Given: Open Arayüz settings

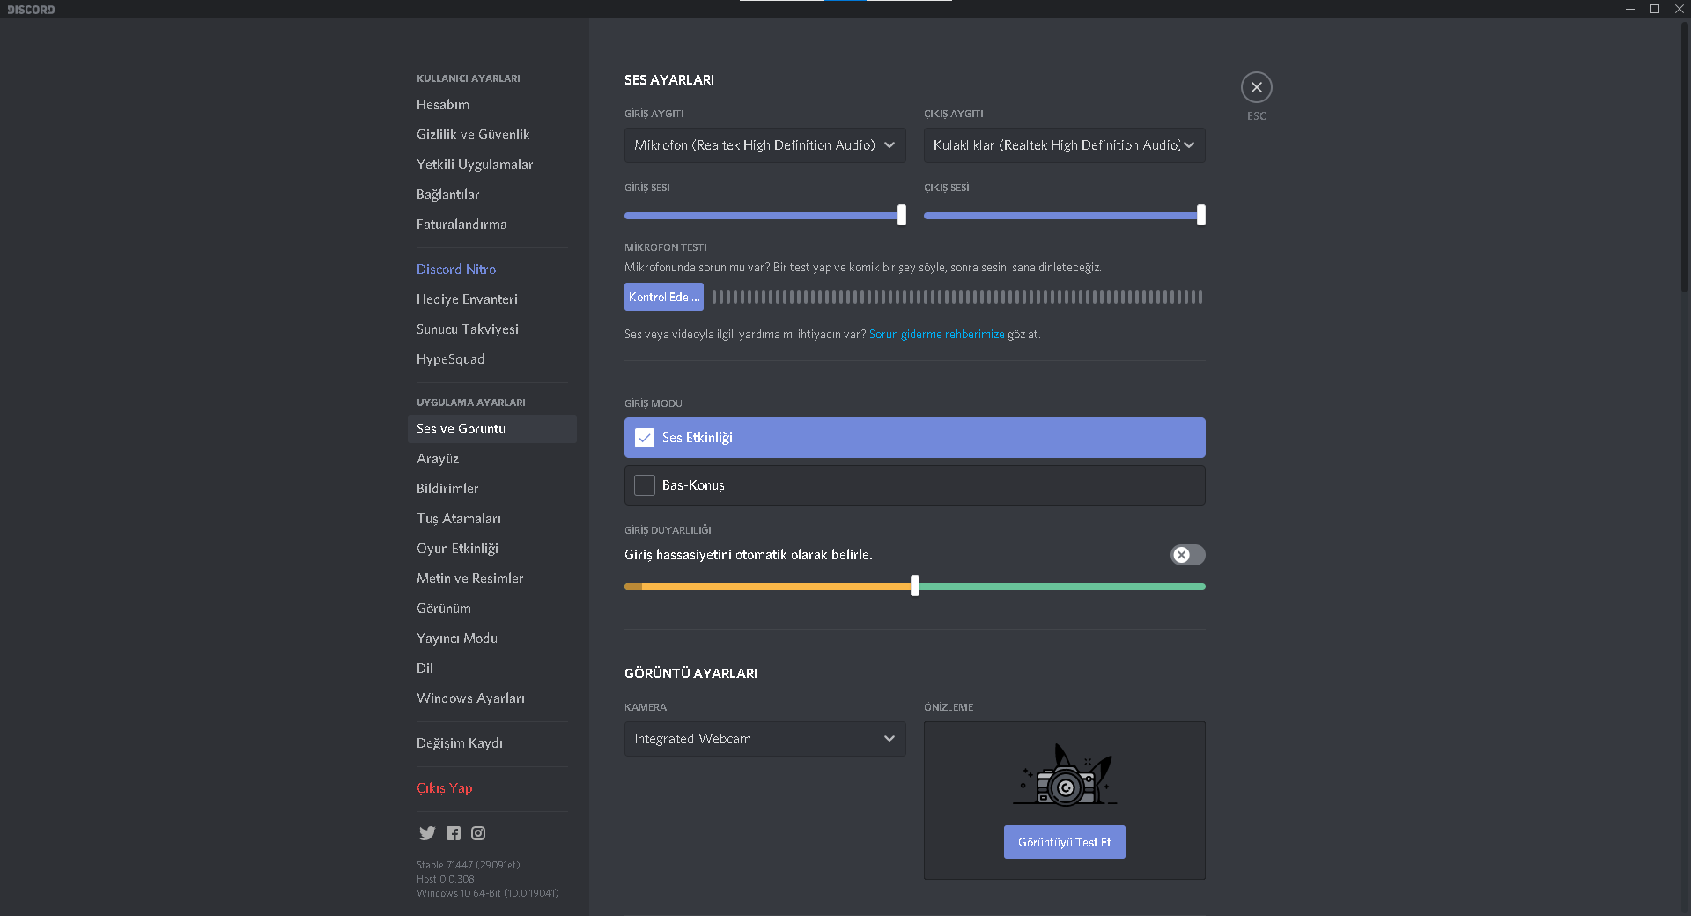Looking at the screenshot, I should coord(492,459).
